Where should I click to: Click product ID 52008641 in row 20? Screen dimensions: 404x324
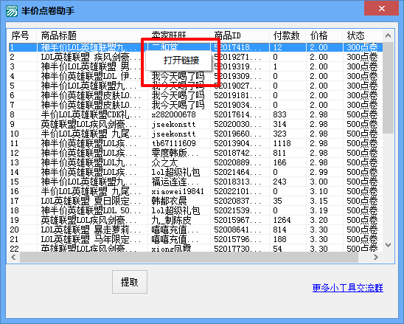click(x=237, y=230)
